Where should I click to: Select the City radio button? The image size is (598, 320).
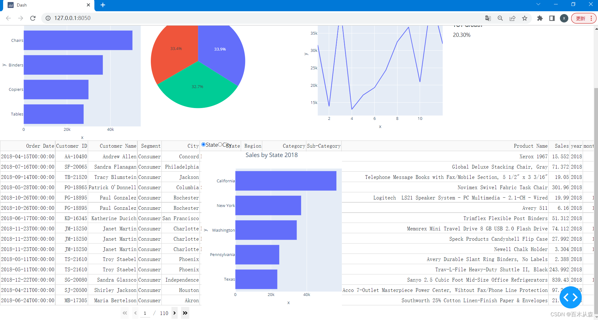220,145
